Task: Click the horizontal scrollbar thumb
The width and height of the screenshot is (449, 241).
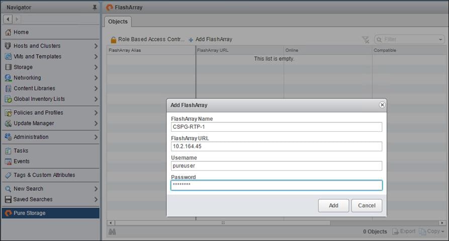Action: click(x=223, y=223)
